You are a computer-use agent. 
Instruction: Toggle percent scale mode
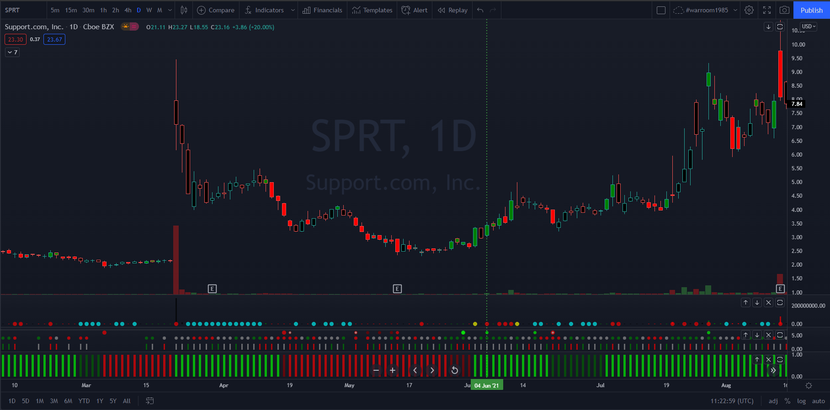[x=787, y=401]
